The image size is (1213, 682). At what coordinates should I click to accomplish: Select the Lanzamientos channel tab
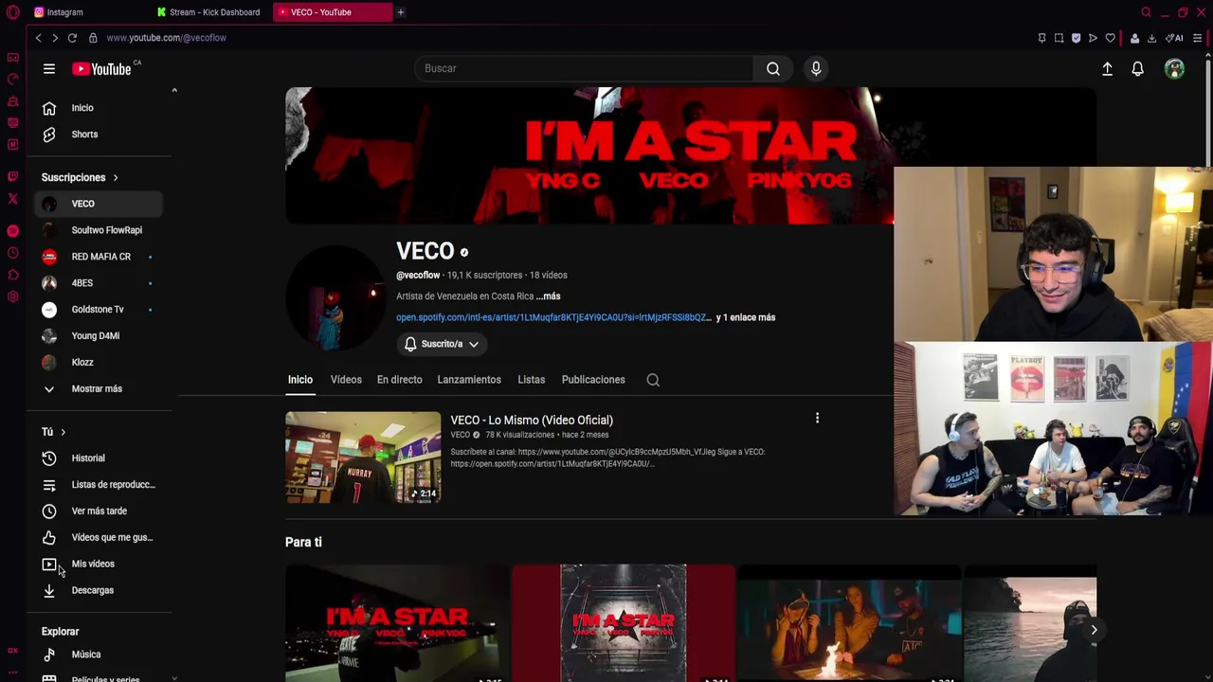click(x=469, y=380)
